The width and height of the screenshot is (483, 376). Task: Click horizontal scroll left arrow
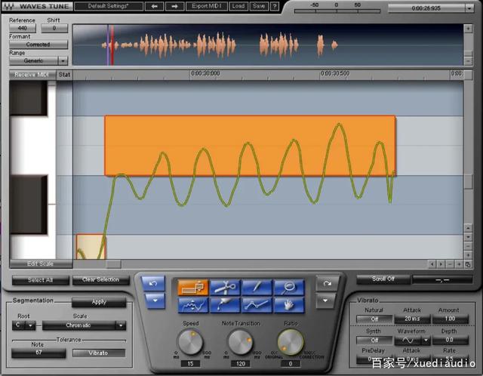pos(432,264)
